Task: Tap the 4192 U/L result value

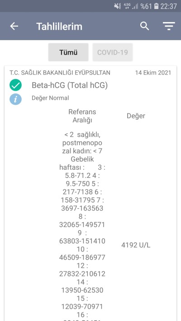Action: coord(136,245)
